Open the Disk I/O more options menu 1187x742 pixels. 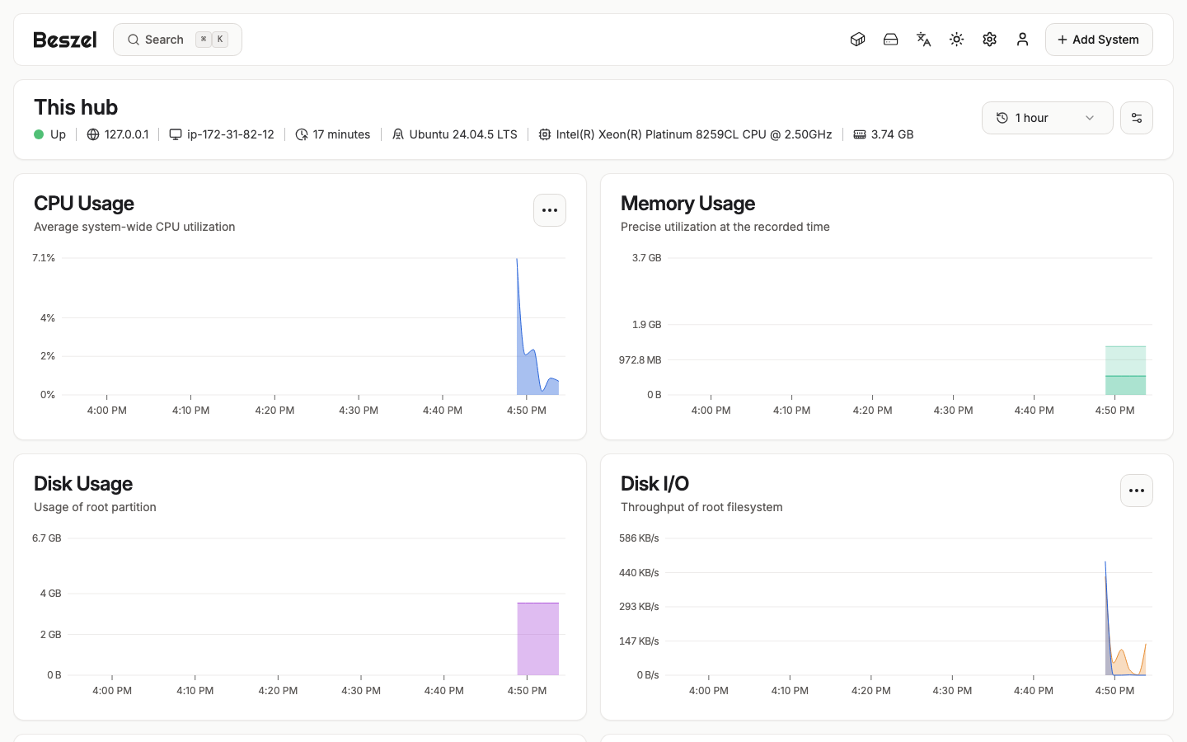click(x=1137, y=491)
